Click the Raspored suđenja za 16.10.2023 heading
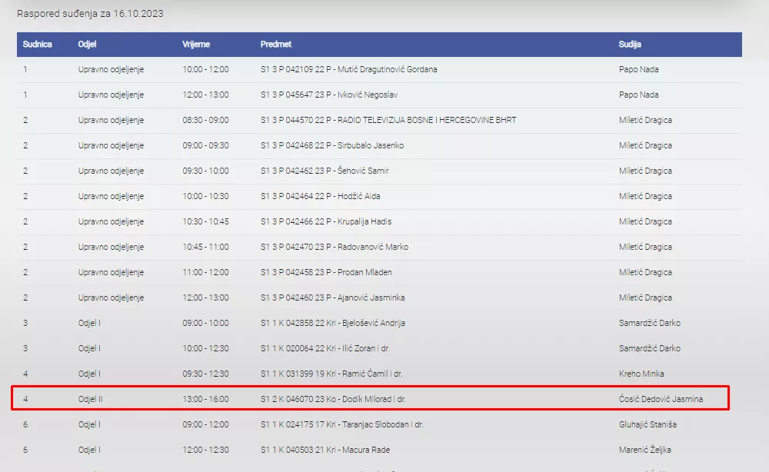Viewport: 769px width, 472px height. click(90, 14)
